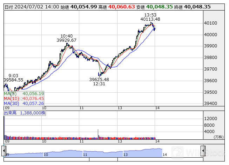Click the MA(5) moving average legend
Image resolution: width=229 pixels, height=165 pixels.
pyautogui.click(x=24, y=94)
